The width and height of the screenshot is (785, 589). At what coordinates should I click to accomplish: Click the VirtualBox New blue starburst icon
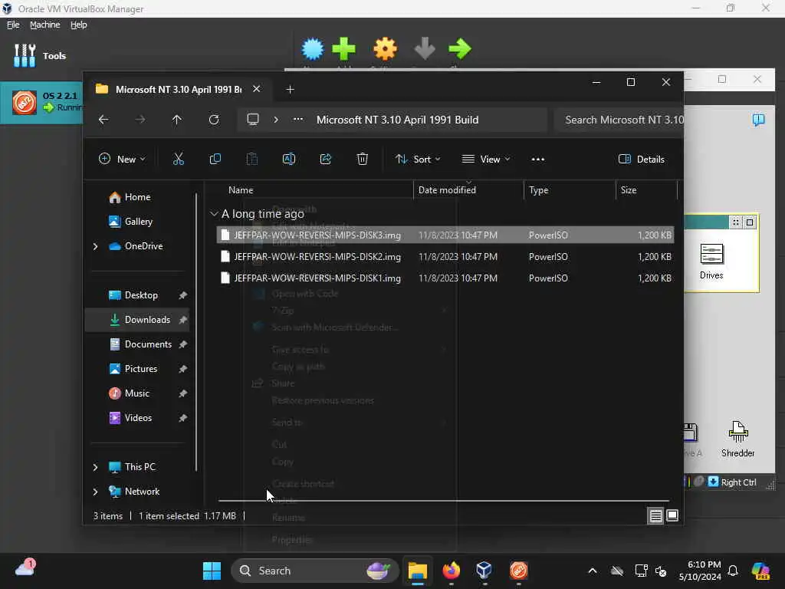point(313,49)
